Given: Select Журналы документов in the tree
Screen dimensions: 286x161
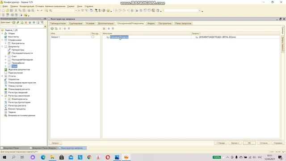Looking at the screenshot, I should click(x=19, y=70).
